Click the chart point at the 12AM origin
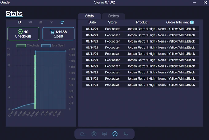Viewport: 209px width, 140px height. [x=13, y=109]
